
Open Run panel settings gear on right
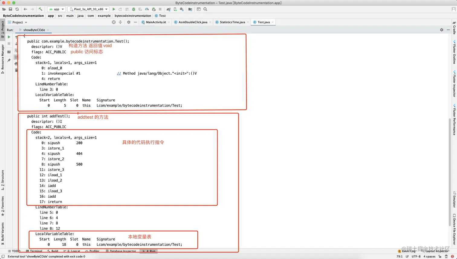(442, 30)
